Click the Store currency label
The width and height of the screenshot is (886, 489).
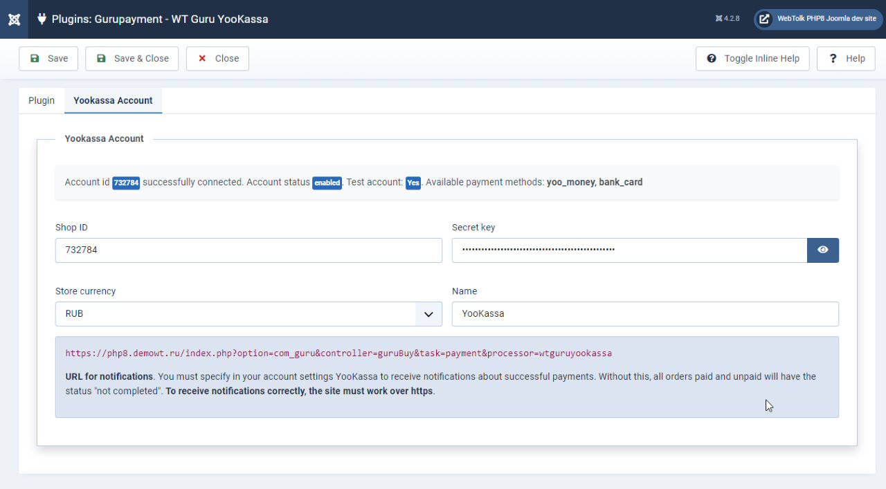coord(85,291)
